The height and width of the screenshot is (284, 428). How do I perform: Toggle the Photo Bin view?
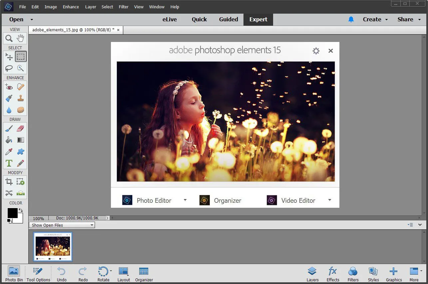[14, 273]
